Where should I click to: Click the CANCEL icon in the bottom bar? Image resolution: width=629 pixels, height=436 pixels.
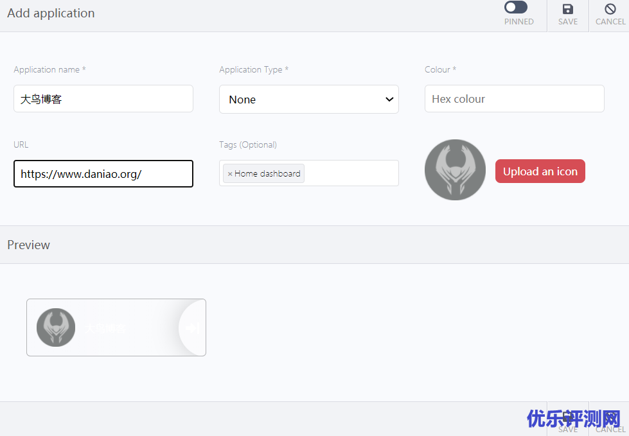pyautogui.click(x=610, y=417)
